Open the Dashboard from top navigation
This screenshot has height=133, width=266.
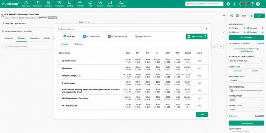pyautogui.click(x=26, y=4)
